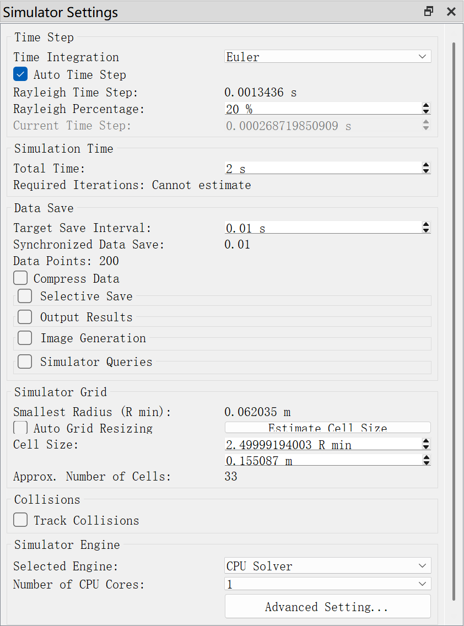The width and height of the screenshot is (464, 626).
Task: Turn on Track Collisions
Action: pos(20,520)
